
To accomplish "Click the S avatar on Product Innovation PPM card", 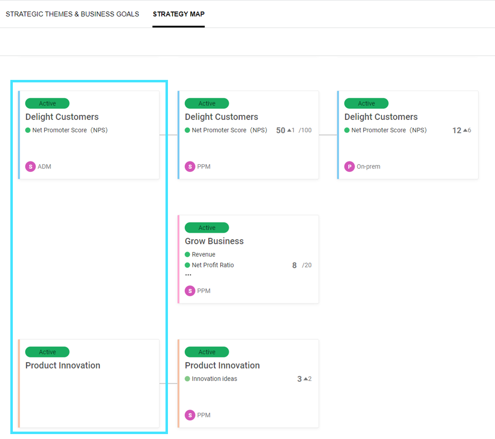I will (190, 415).
